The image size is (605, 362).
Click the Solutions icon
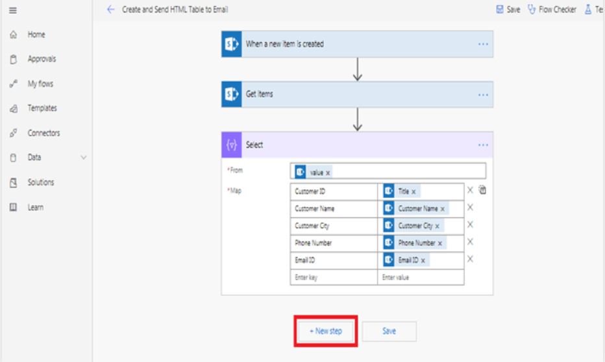point(13,182)
